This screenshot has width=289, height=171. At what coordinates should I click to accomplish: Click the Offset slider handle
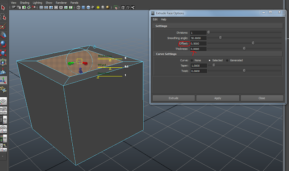(253, 43)
